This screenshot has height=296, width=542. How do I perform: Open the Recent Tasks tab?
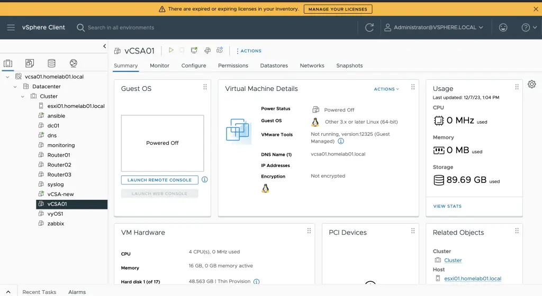tap(39, 292)
